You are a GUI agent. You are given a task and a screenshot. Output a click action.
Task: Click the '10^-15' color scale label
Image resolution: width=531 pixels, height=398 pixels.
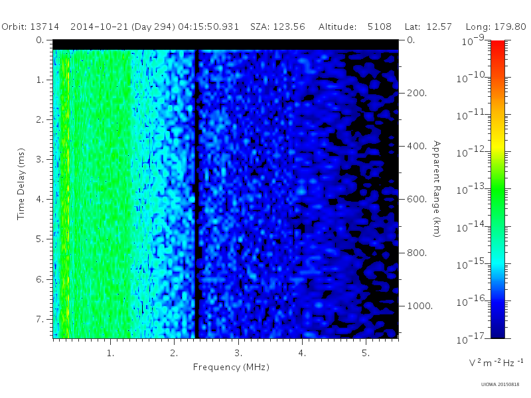pyautogui.click(x=471, y=263)
